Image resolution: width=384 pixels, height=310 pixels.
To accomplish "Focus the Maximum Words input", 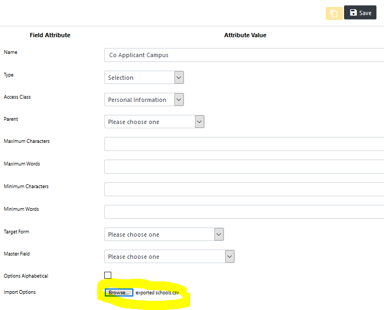I will (x=244, y=167).
